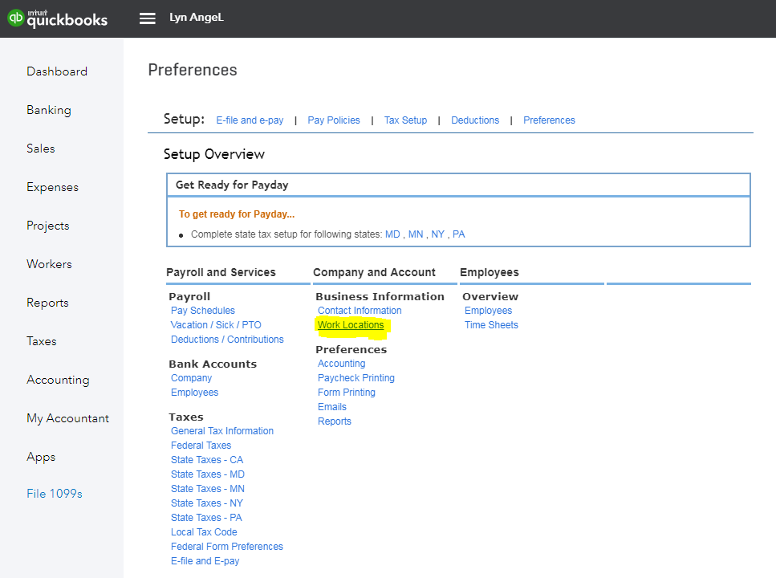
Task: Open the Taxes section
Action: pyautogui.click(x=42, y=340)
